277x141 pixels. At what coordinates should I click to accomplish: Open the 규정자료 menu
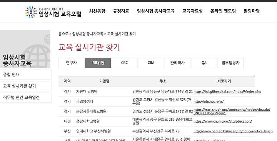[121, 11]
